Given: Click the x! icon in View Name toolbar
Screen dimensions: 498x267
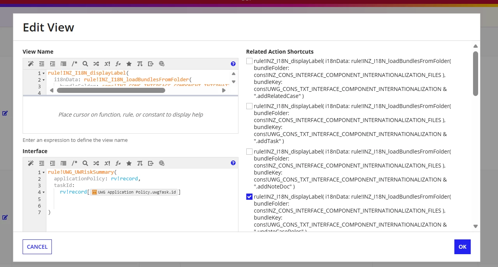Looking at the screenshot, I should coord(107,64).
